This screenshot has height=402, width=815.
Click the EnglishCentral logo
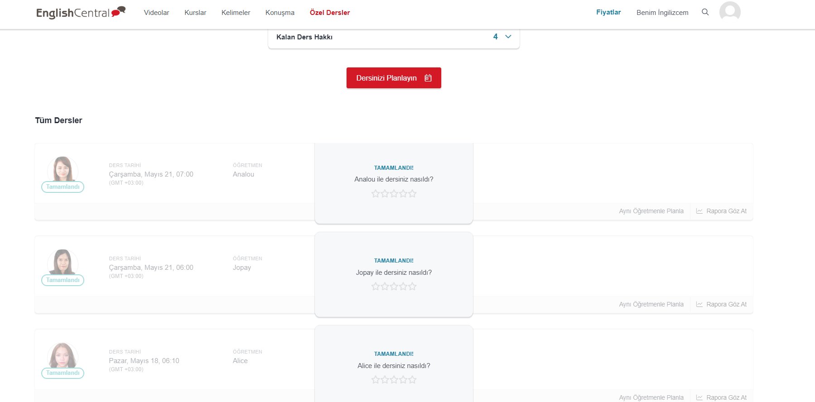point(81,12)
